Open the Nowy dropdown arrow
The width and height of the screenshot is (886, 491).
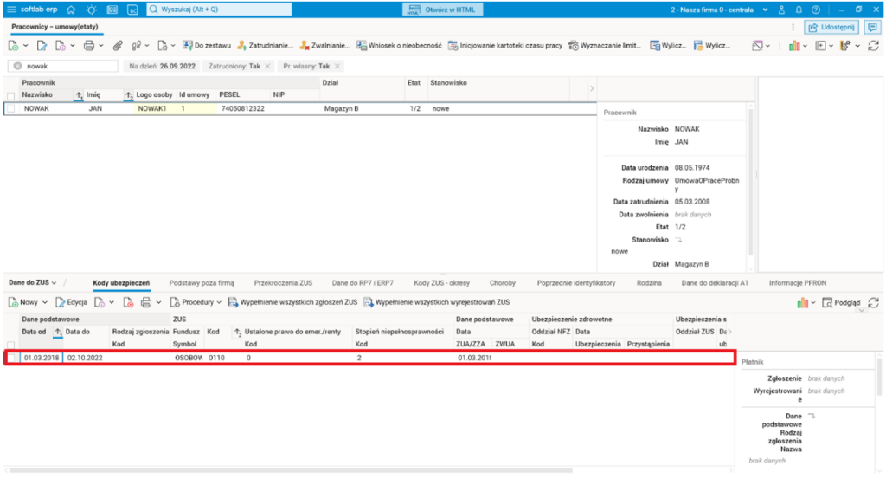click(x=45, y=302)
